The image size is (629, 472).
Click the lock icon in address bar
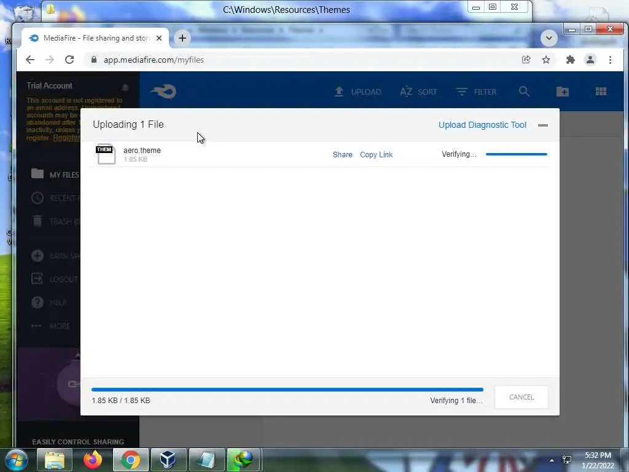94,60
